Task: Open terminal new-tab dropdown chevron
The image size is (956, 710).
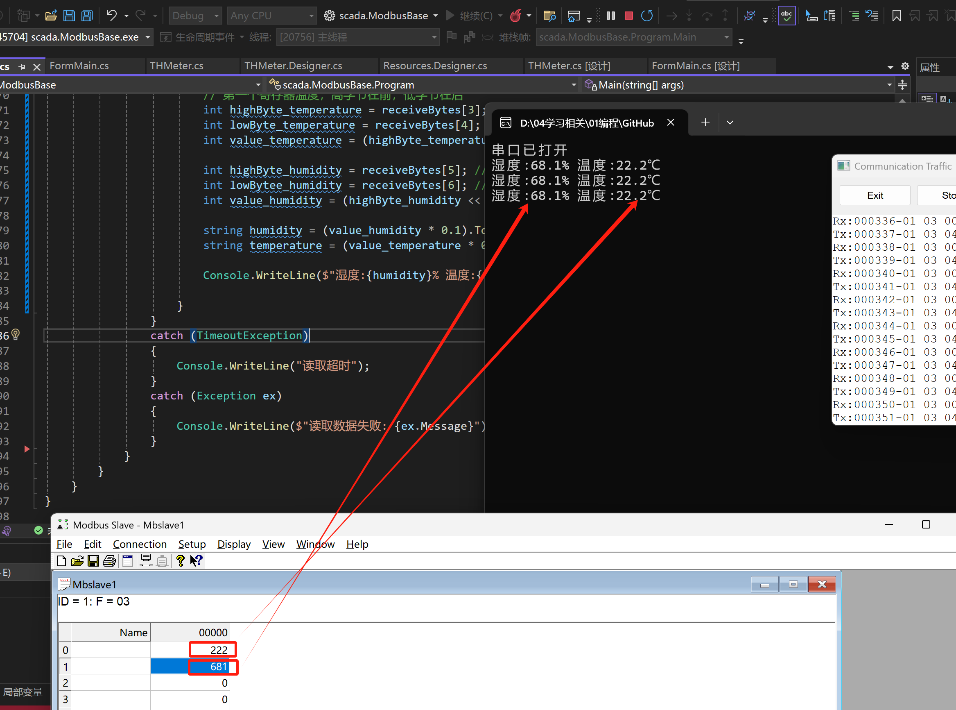Action: pos(730,122)
